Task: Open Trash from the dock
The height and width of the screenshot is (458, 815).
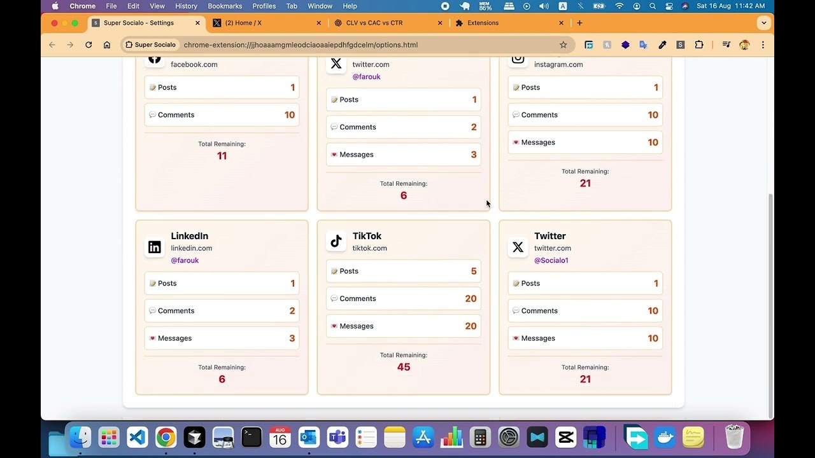Action: pos(734,438)
